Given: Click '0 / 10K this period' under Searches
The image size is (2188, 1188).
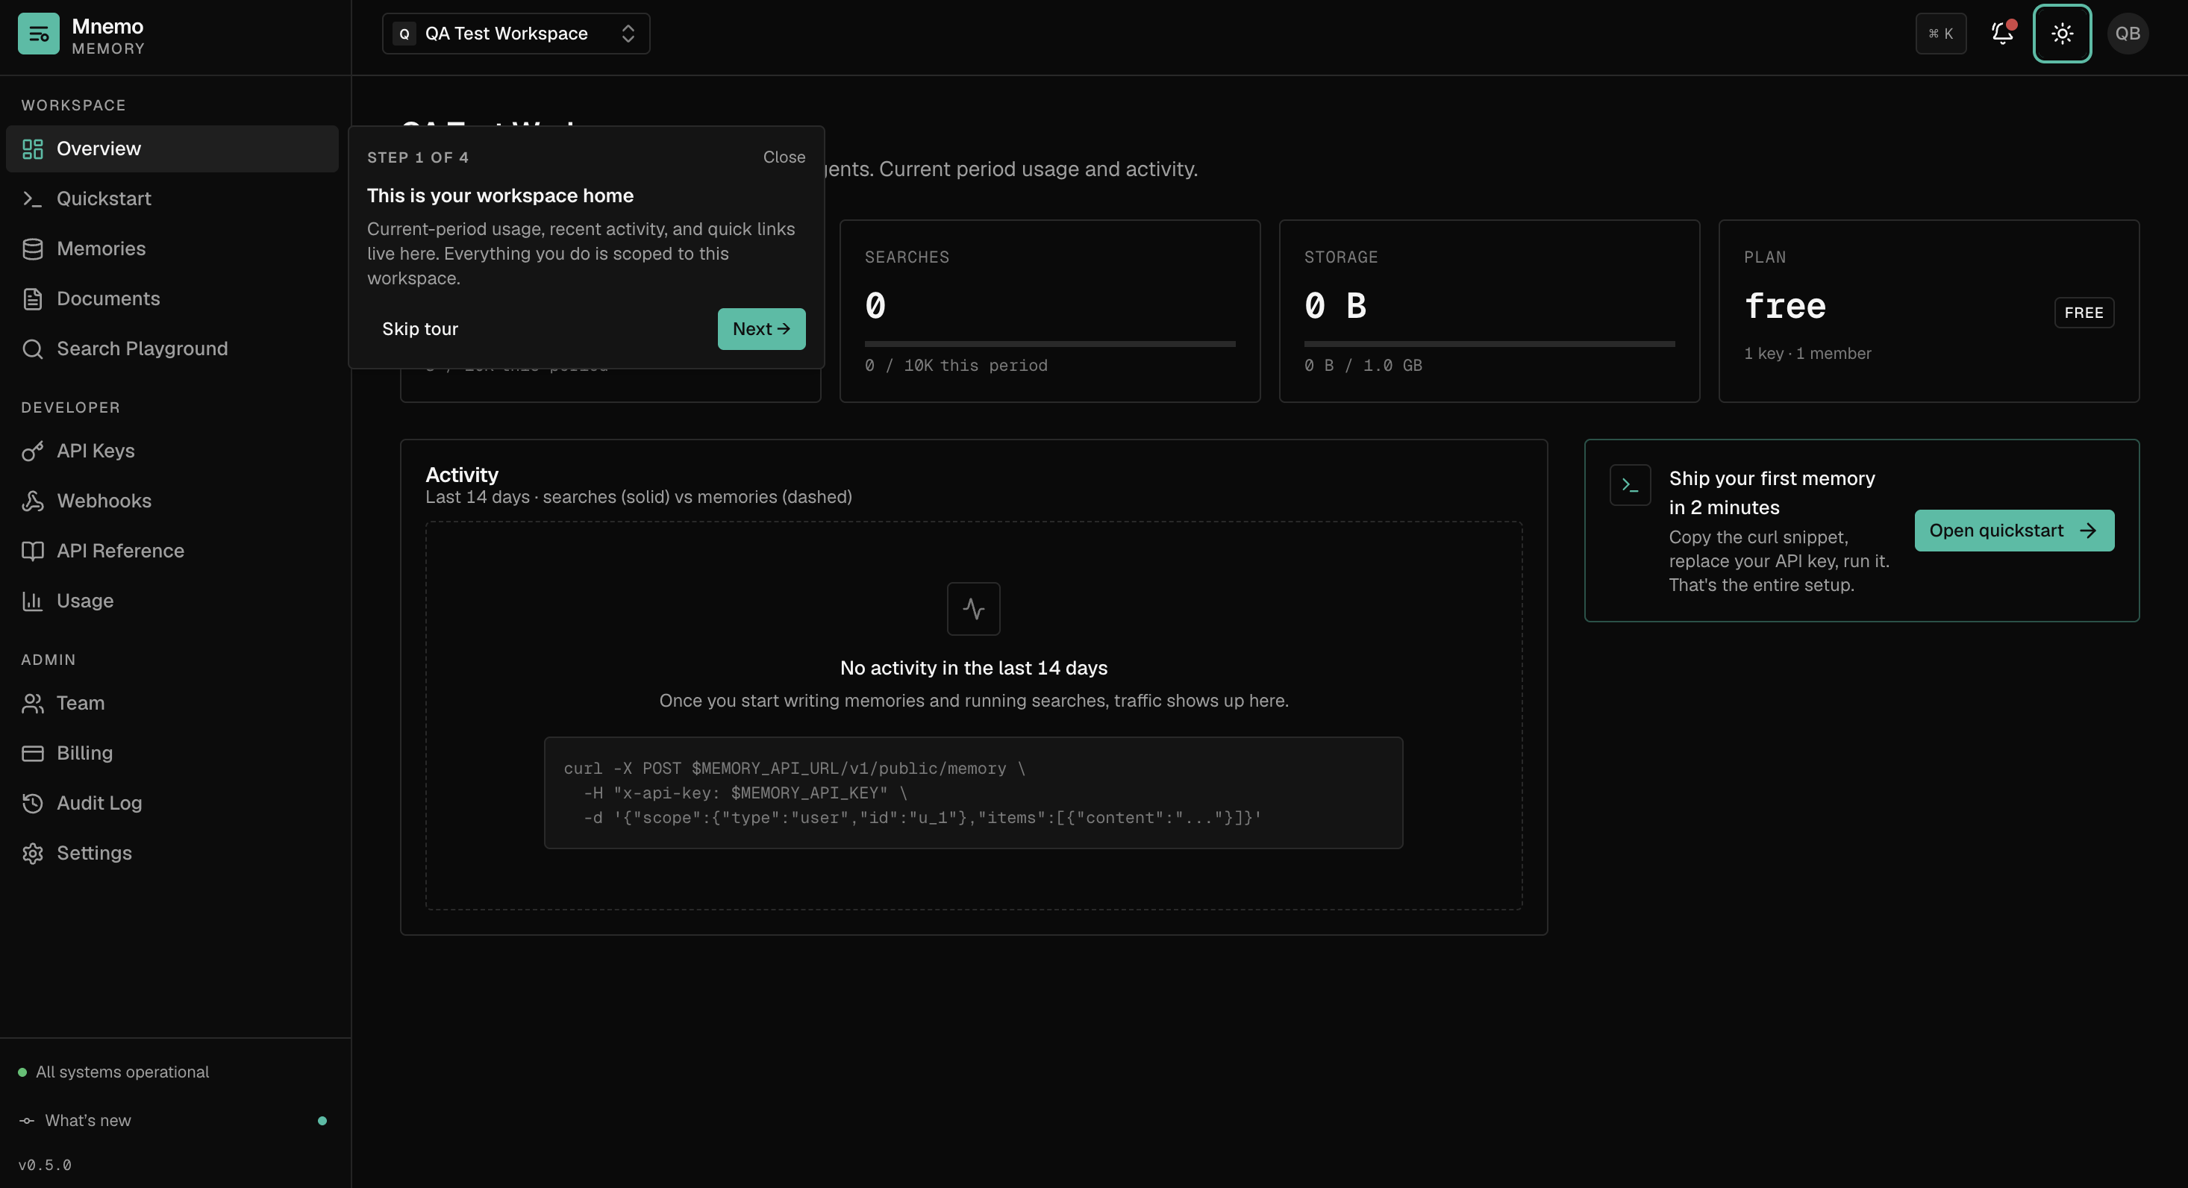Looking at the screenshot, I should click(955, 366).
